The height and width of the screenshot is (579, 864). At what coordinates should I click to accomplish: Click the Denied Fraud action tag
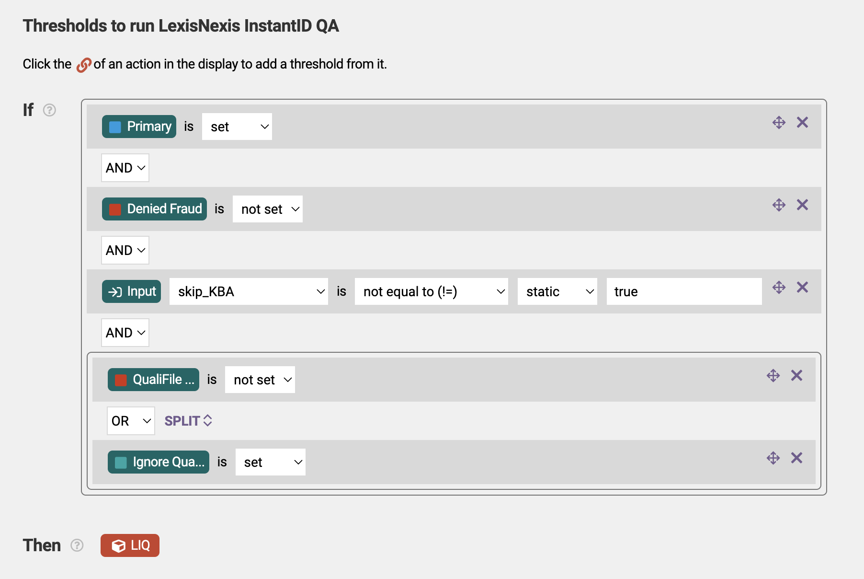[x=154, y=209]
